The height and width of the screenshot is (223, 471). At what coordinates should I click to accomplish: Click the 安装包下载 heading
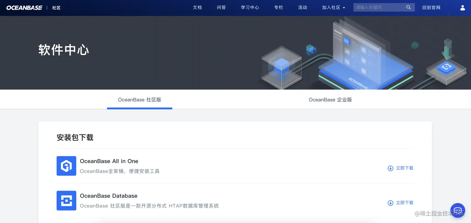click(x=75, y=138)
